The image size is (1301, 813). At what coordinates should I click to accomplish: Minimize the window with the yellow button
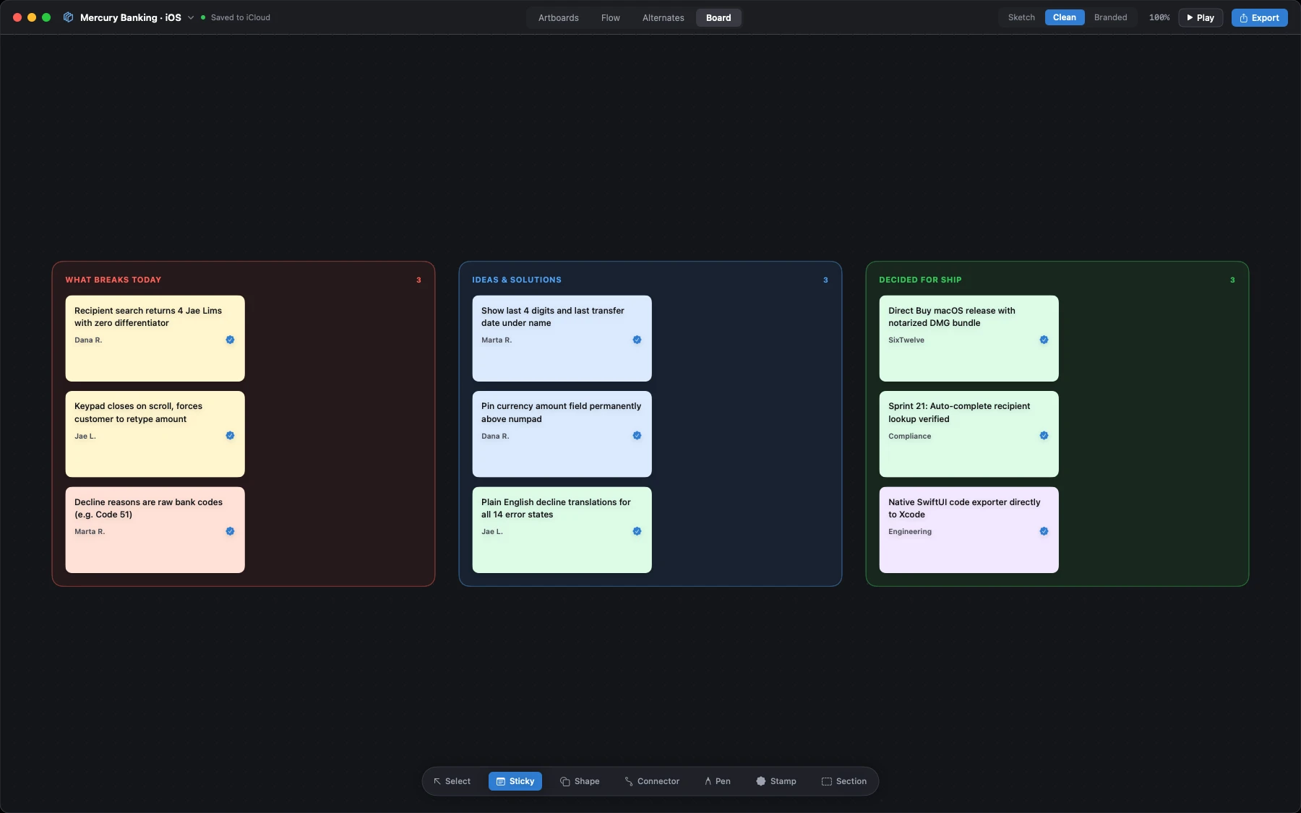click(32, 17)
